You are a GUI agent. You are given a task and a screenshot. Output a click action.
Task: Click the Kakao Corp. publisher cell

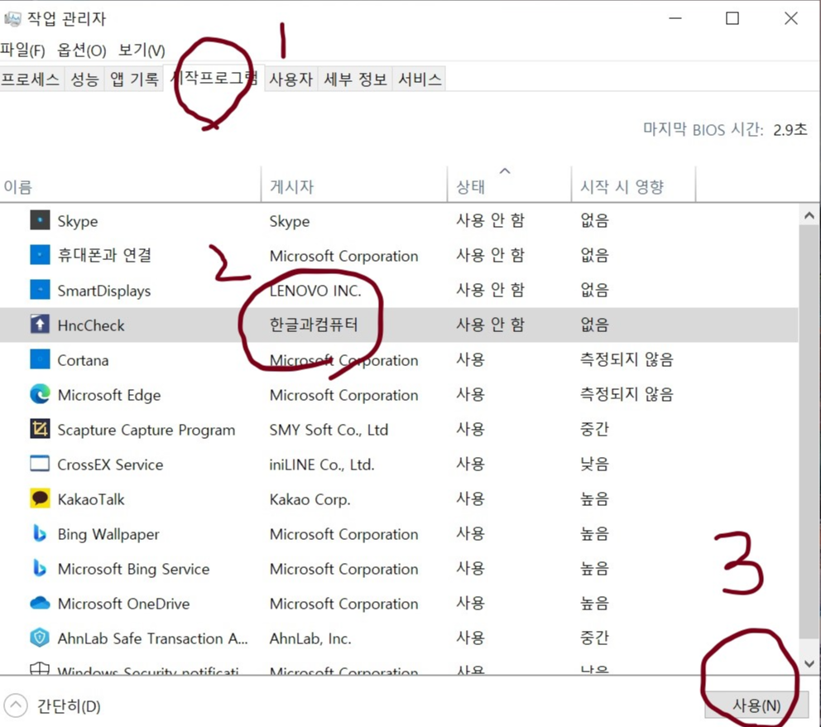[310, 499]
